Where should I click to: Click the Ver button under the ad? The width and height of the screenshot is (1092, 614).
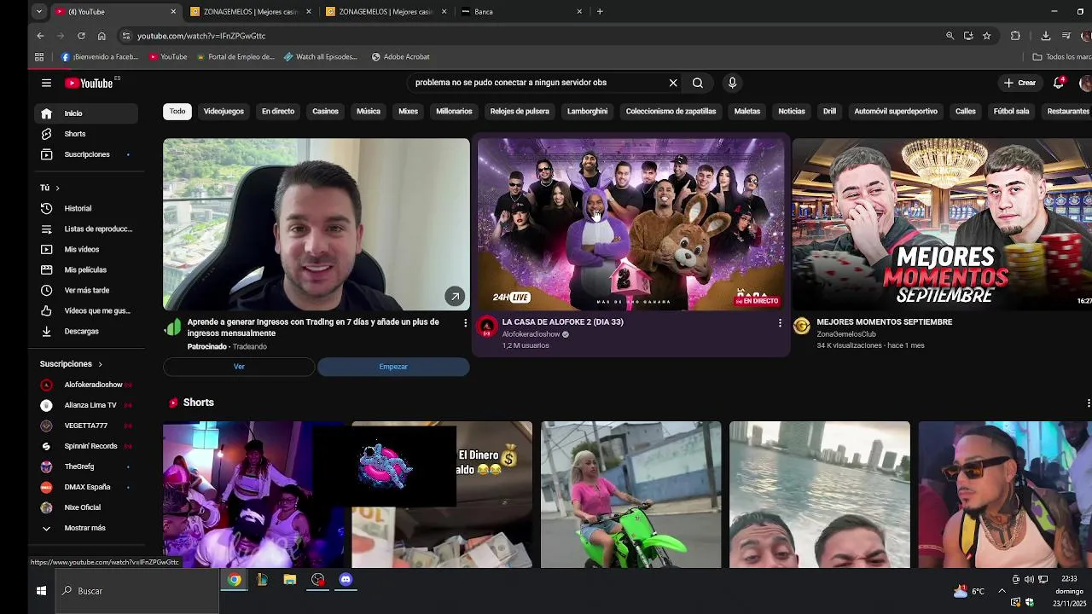239,367
